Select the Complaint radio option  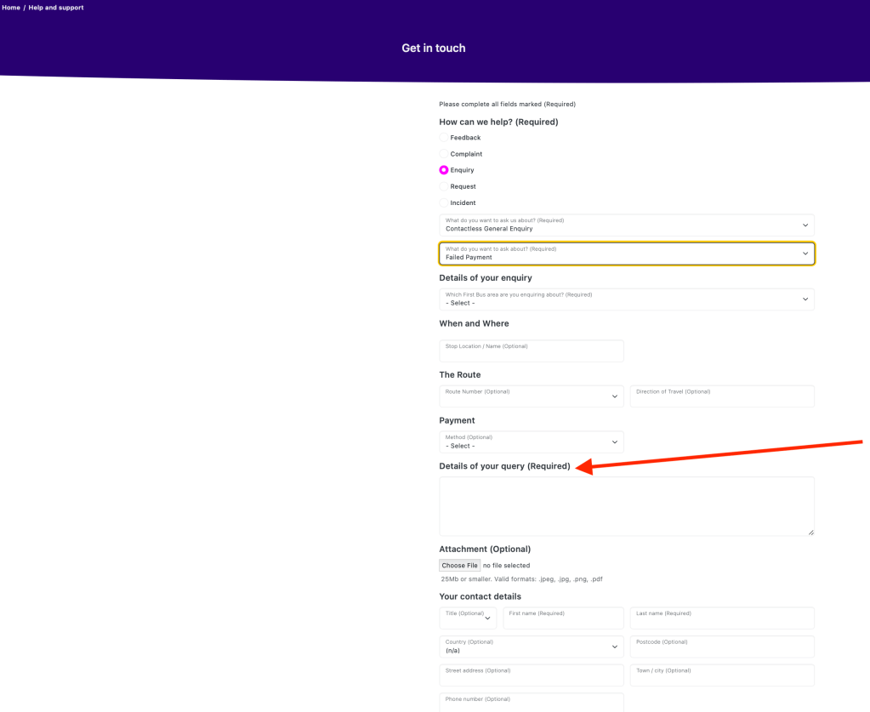click(444, 154)
